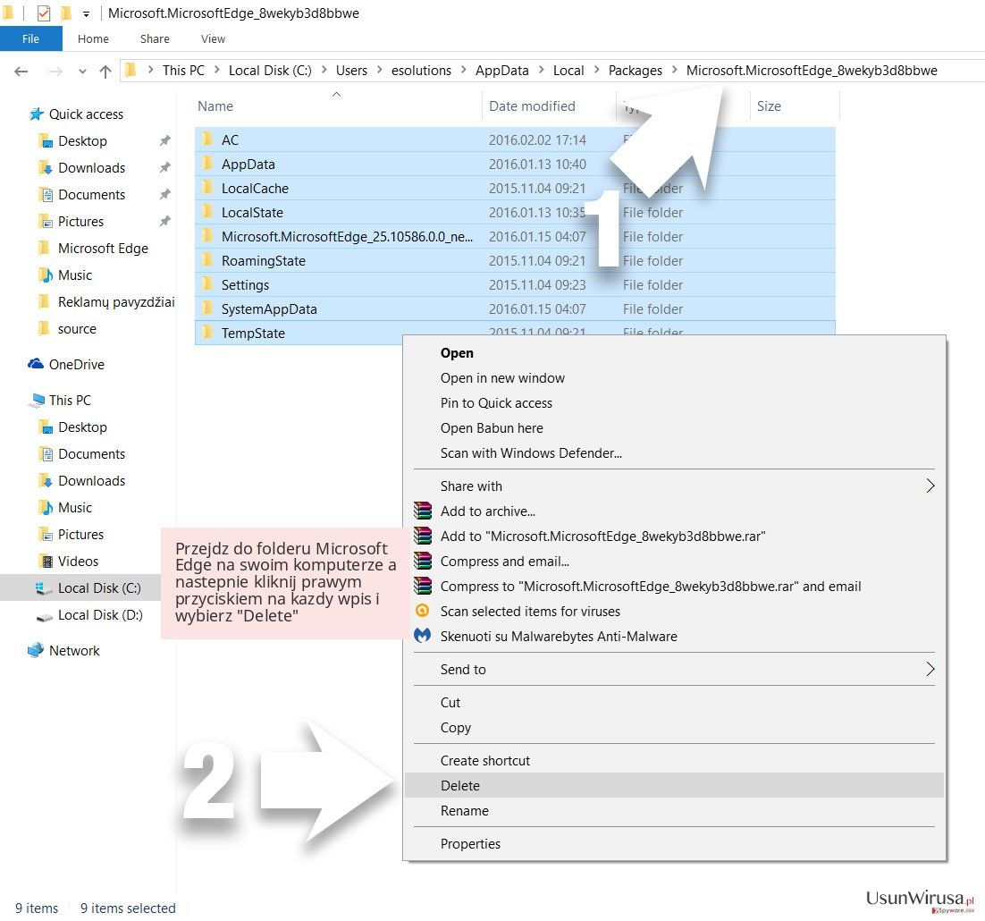Click Users in the address breadcrumb

(x=351, y=71)
